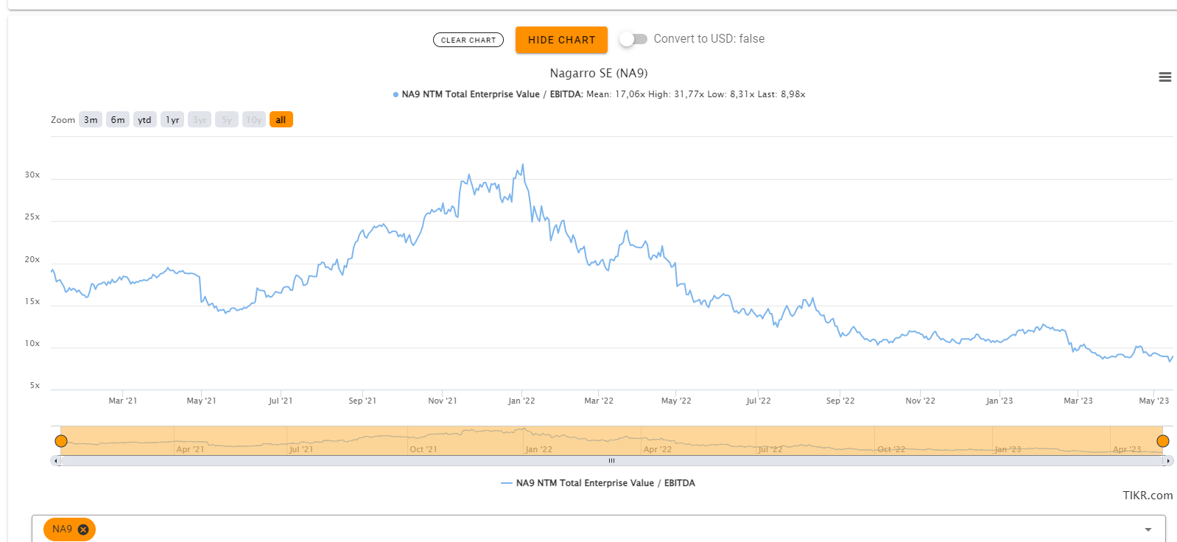Click the Jan '23 label in the navigator
The height and width of the screenshot is (542, 1177).
point(1008,449)
